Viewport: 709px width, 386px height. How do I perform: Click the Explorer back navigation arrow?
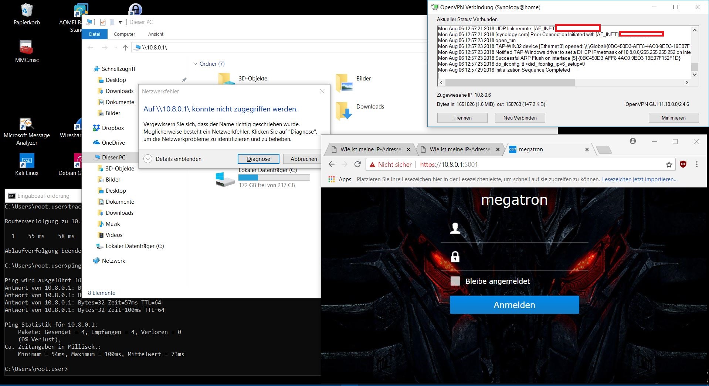point(91,48)
